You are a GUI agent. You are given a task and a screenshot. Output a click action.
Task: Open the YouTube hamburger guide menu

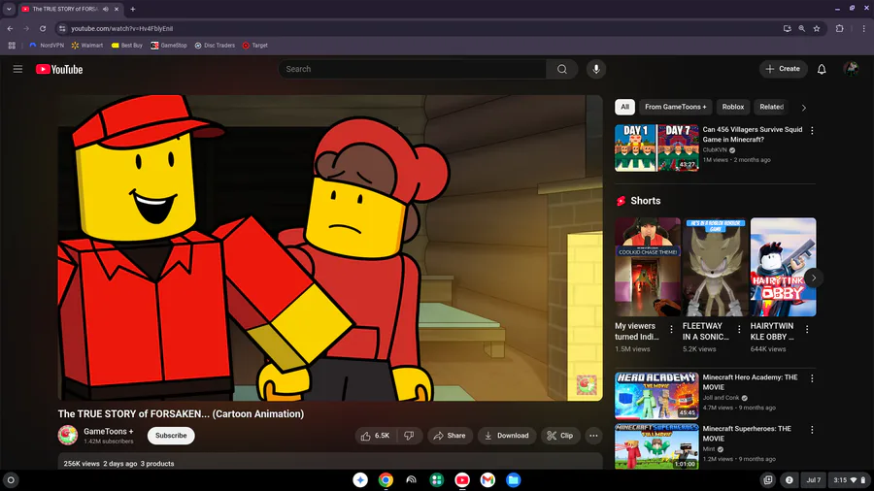17,69
